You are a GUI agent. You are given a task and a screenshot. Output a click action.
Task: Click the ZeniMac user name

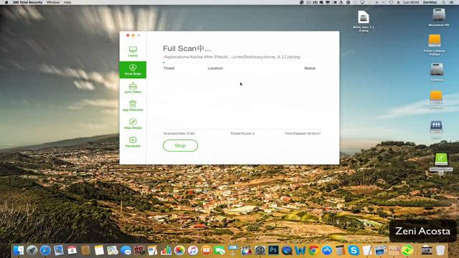430,2
